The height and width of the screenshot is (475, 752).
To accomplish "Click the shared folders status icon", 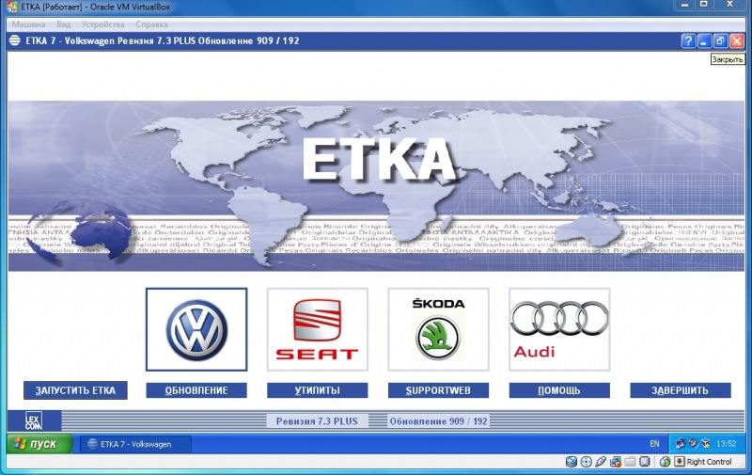I will pyautogui.click(x=630, y=462).
